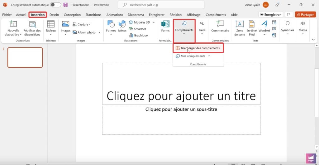Image resolution: width=319 pixels, height=165 pixels.
Task: Switch to the Diaporama tab
Action: [x=136, y=15]
